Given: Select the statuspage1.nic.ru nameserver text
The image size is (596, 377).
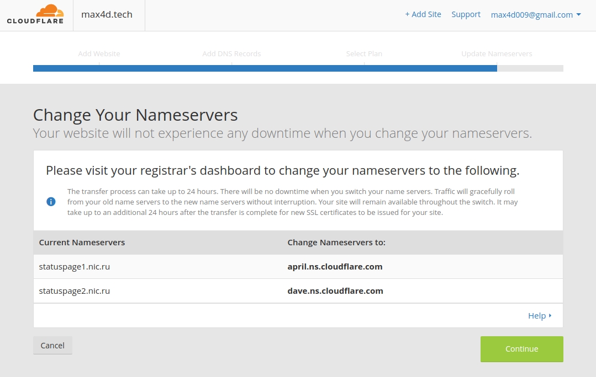Looking at the screenshot, I should (x=75, y=267).
